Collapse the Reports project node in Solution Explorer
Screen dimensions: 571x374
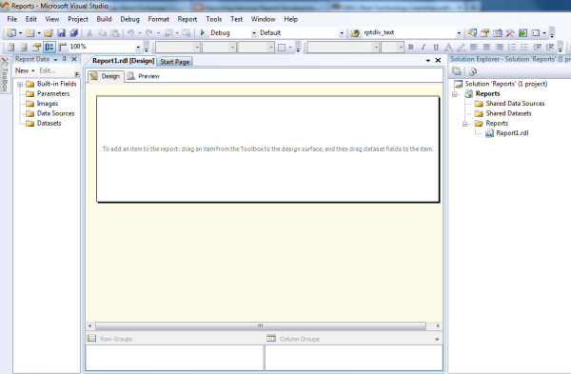(x=455, y=94)
